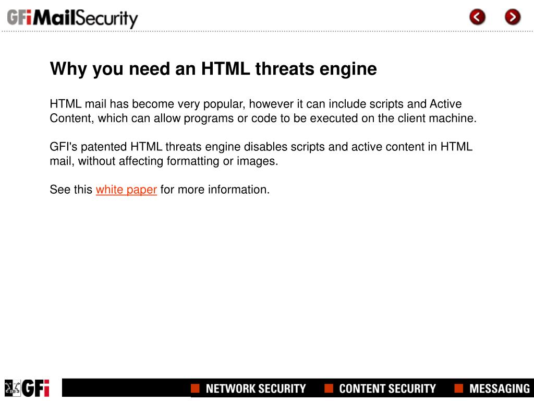Click the empty black area of the footer bar
This screenshot has width=534, height=401.
click(126, 388)
